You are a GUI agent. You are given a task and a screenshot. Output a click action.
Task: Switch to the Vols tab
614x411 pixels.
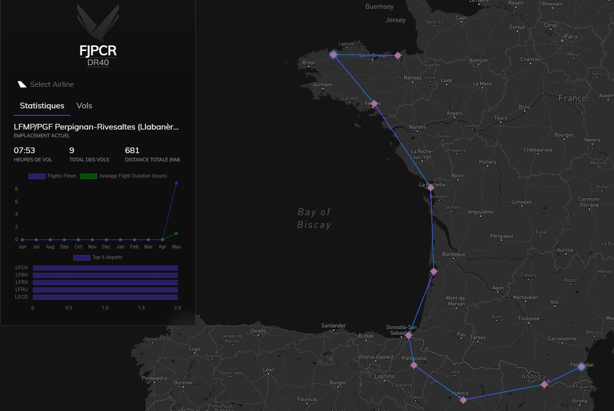(x=84, y=106)
